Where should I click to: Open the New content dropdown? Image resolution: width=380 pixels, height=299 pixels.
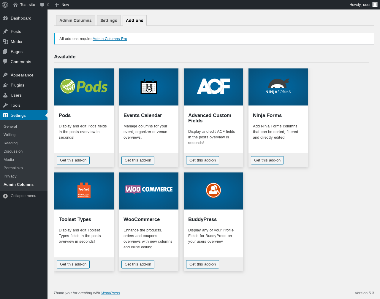click(x=62, y=5)
